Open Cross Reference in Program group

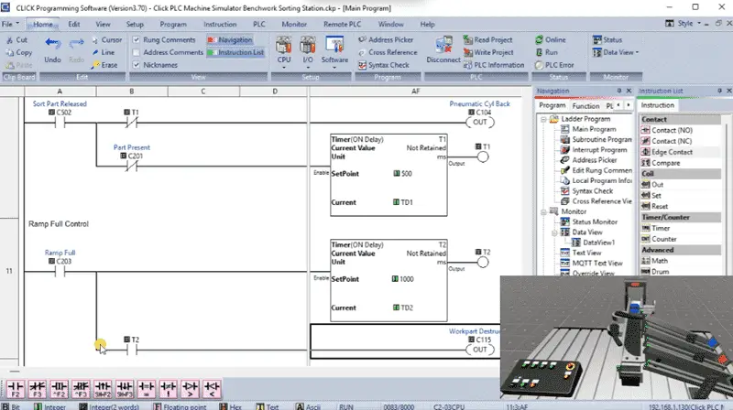point(388,53)
